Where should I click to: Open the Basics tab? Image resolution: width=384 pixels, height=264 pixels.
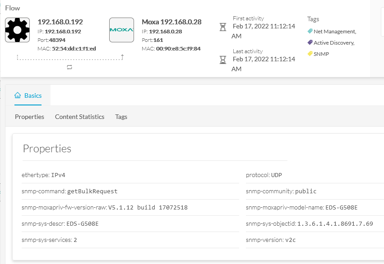pyautogui.click(x=28, y=96)
